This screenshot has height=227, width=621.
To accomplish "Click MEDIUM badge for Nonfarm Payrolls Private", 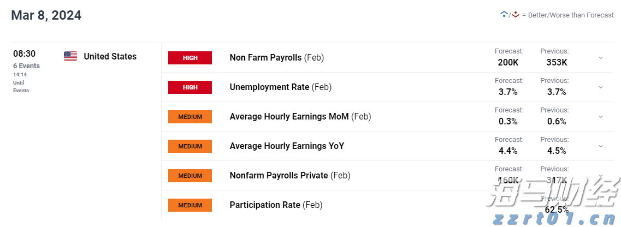I will tap(190, 176).
